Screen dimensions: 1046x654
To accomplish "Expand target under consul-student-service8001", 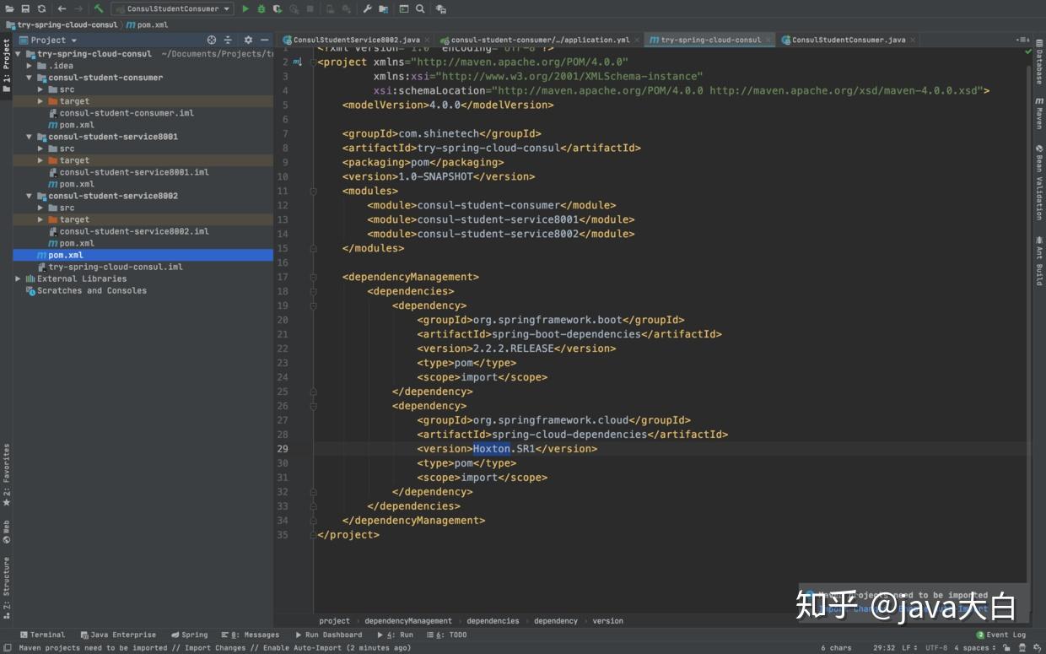I will coord(40,159).
